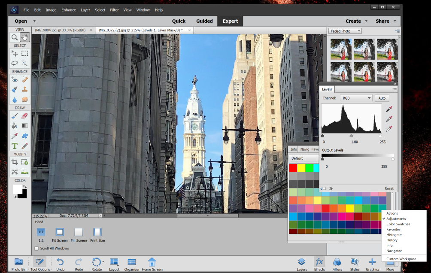Open the Faded Photo preset dropdown

point(345,30)
